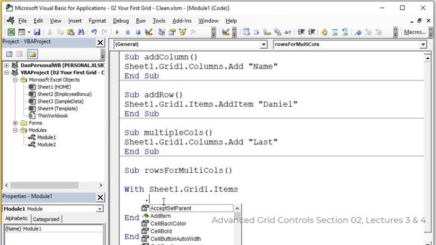Open the rowsForMultiCols procedure dropdown
The width and height of the screenshot is (436, 245).
(x=423, y=44)
